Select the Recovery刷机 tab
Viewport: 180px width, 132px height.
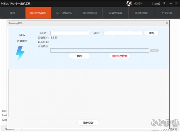pos(38,13)
